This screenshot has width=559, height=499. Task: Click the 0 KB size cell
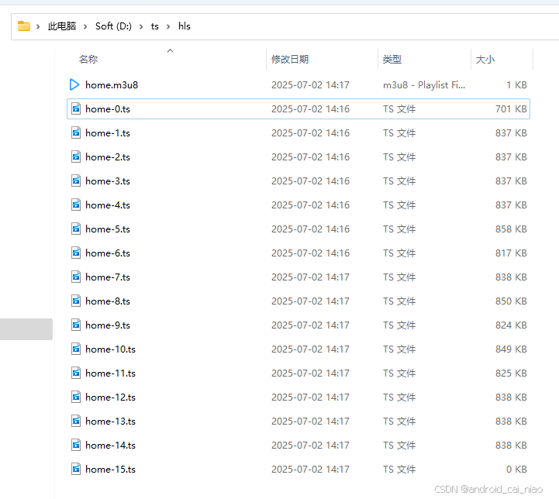point(516,470)
